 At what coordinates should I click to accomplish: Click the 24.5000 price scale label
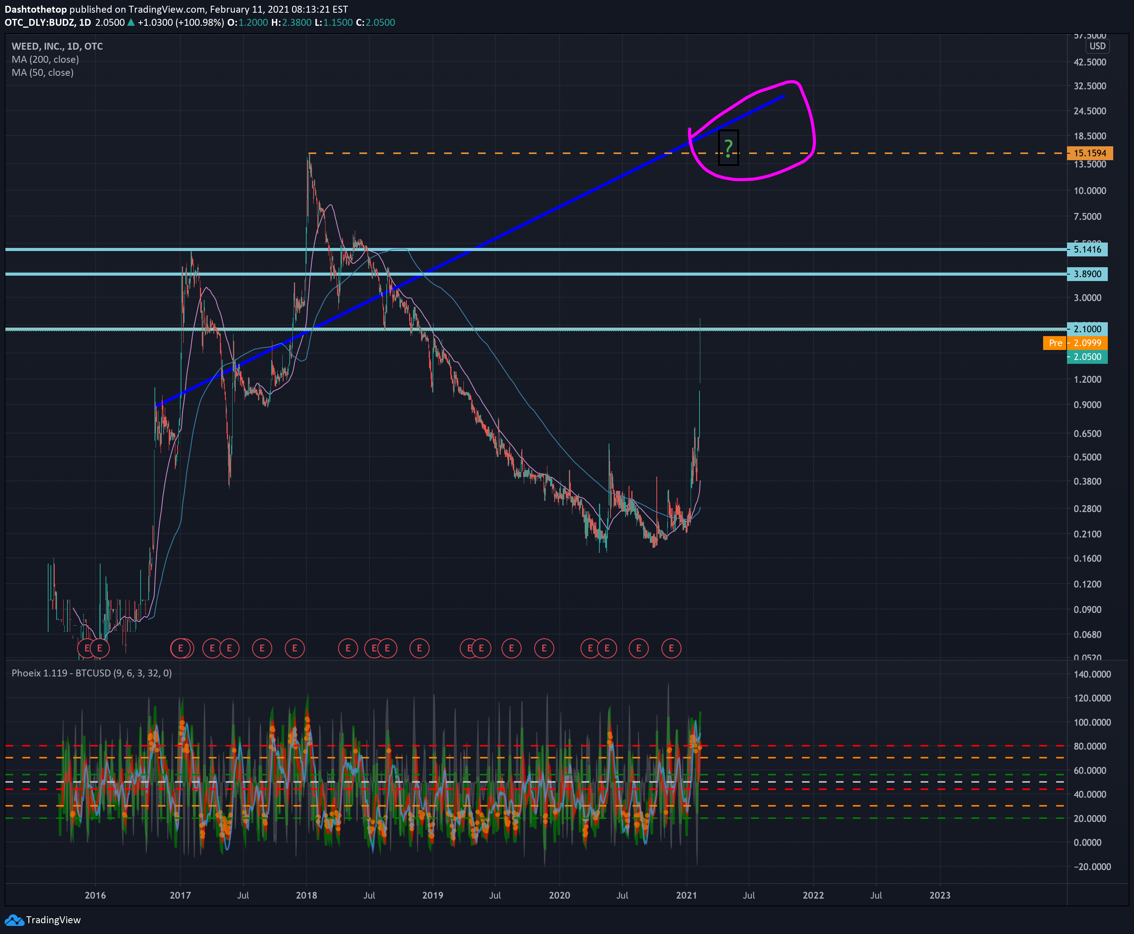pos(1090,111)
